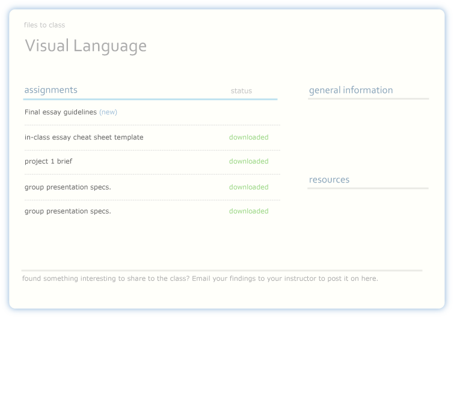Open the first group presentation specs. entry
454x410 pixels.
click(67, 187)
